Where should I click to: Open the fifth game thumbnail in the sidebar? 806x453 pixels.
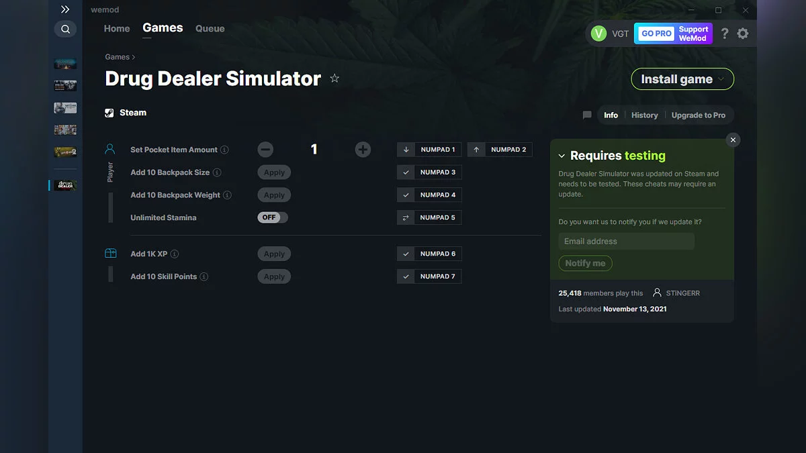[65, 152]
